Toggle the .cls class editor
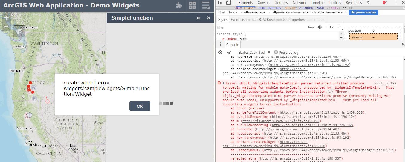 tap(329, 27)
